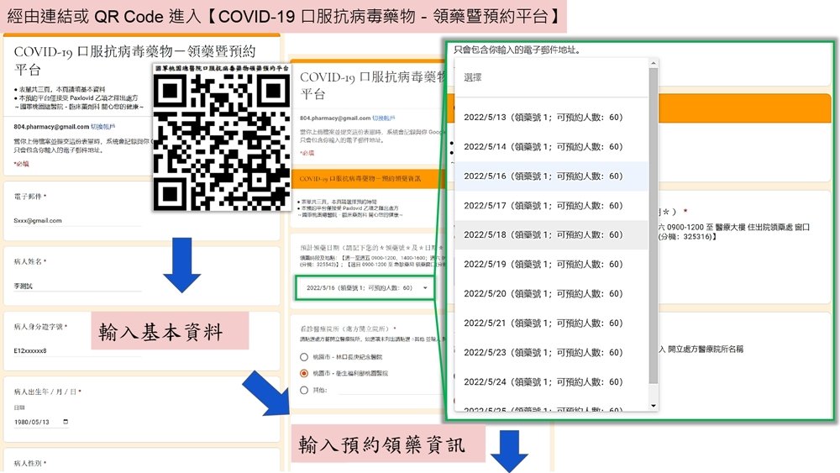
Task: Click the 預計領藥日期 question label
Action: point(372,248)
